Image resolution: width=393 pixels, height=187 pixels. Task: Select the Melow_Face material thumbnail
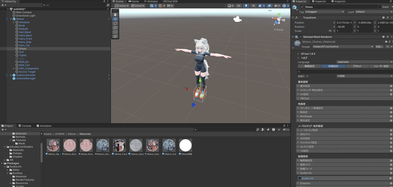click(119, 145)
